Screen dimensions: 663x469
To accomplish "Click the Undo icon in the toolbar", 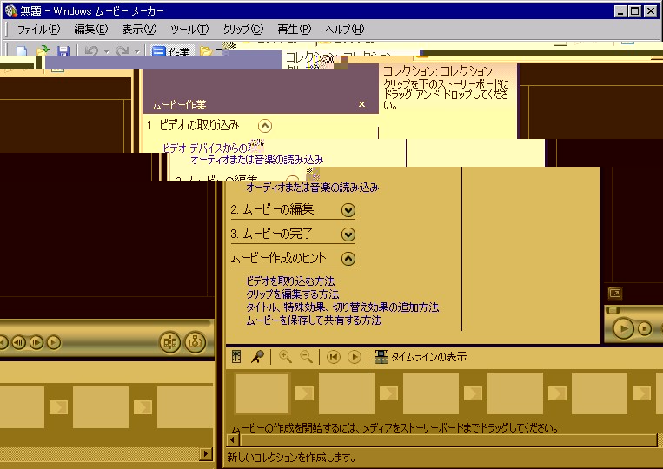I will click(91, 52).
